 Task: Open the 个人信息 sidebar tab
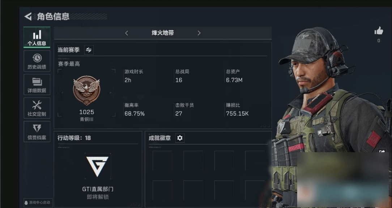tap(37, 37)
